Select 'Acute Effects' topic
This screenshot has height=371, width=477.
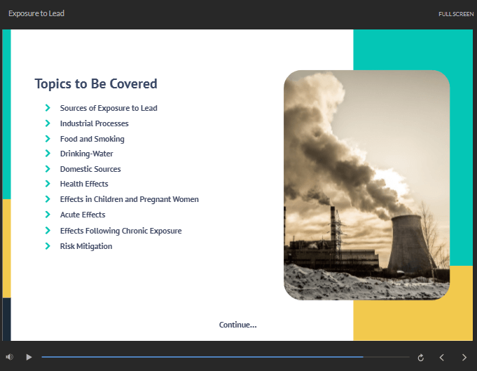83,215
